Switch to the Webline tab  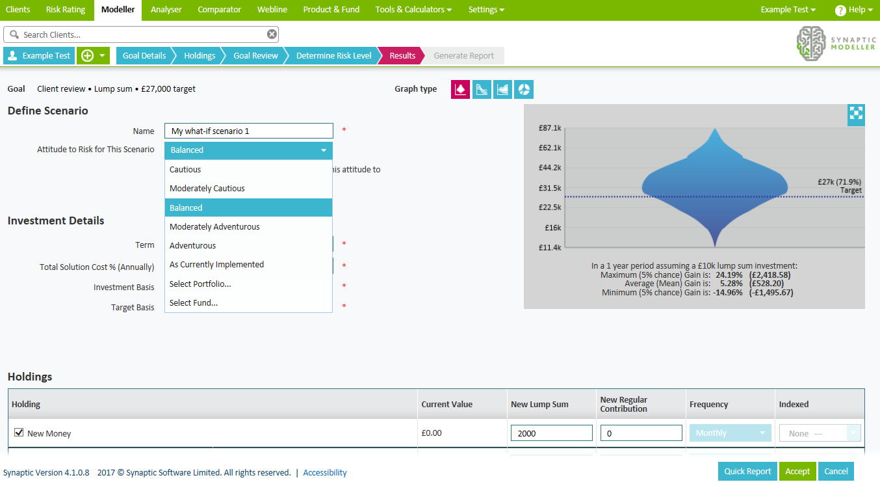pos(273,10)
